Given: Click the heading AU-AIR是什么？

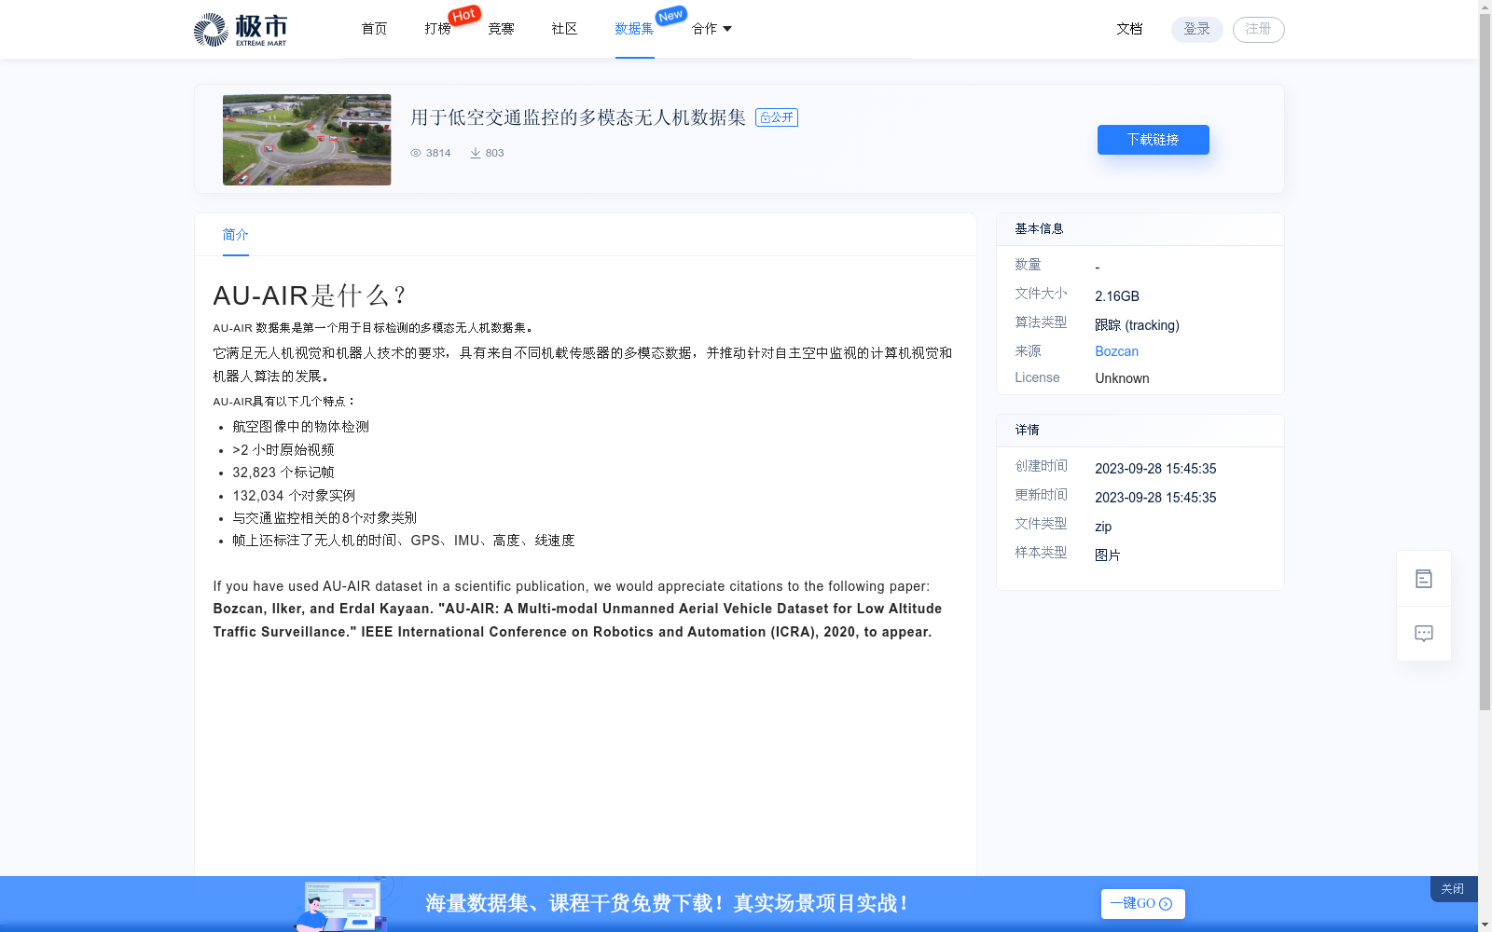Looking at the screenshot, I should 311,295.
